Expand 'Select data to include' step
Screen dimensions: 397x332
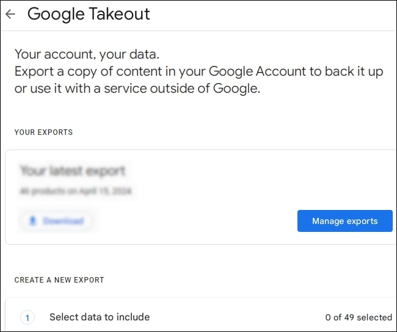[x=100, y=317]
